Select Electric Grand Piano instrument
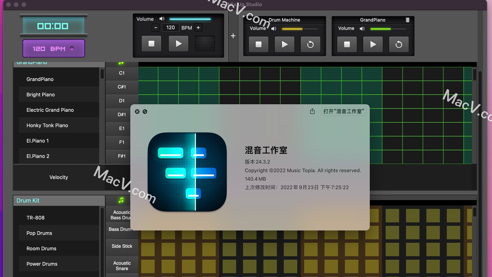 coord(59,110)
